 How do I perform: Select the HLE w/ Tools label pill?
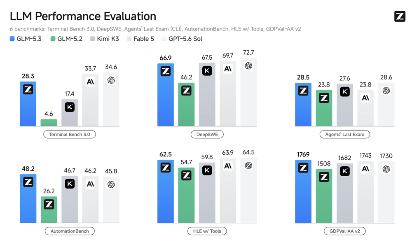(x=207, y=231)
